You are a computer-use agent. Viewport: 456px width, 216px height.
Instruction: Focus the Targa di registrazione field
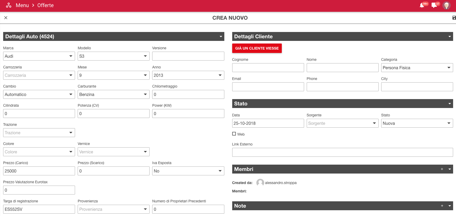point(39,209)
